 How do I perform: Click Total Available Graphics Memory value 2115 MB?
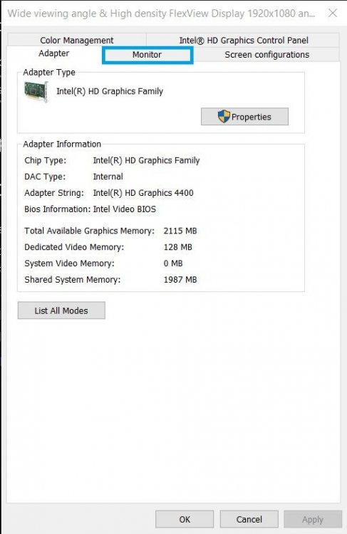[180, 231]
